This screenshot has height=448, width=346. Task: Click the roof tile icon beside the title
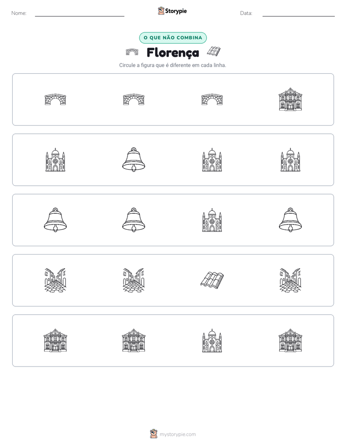[214, 51]
